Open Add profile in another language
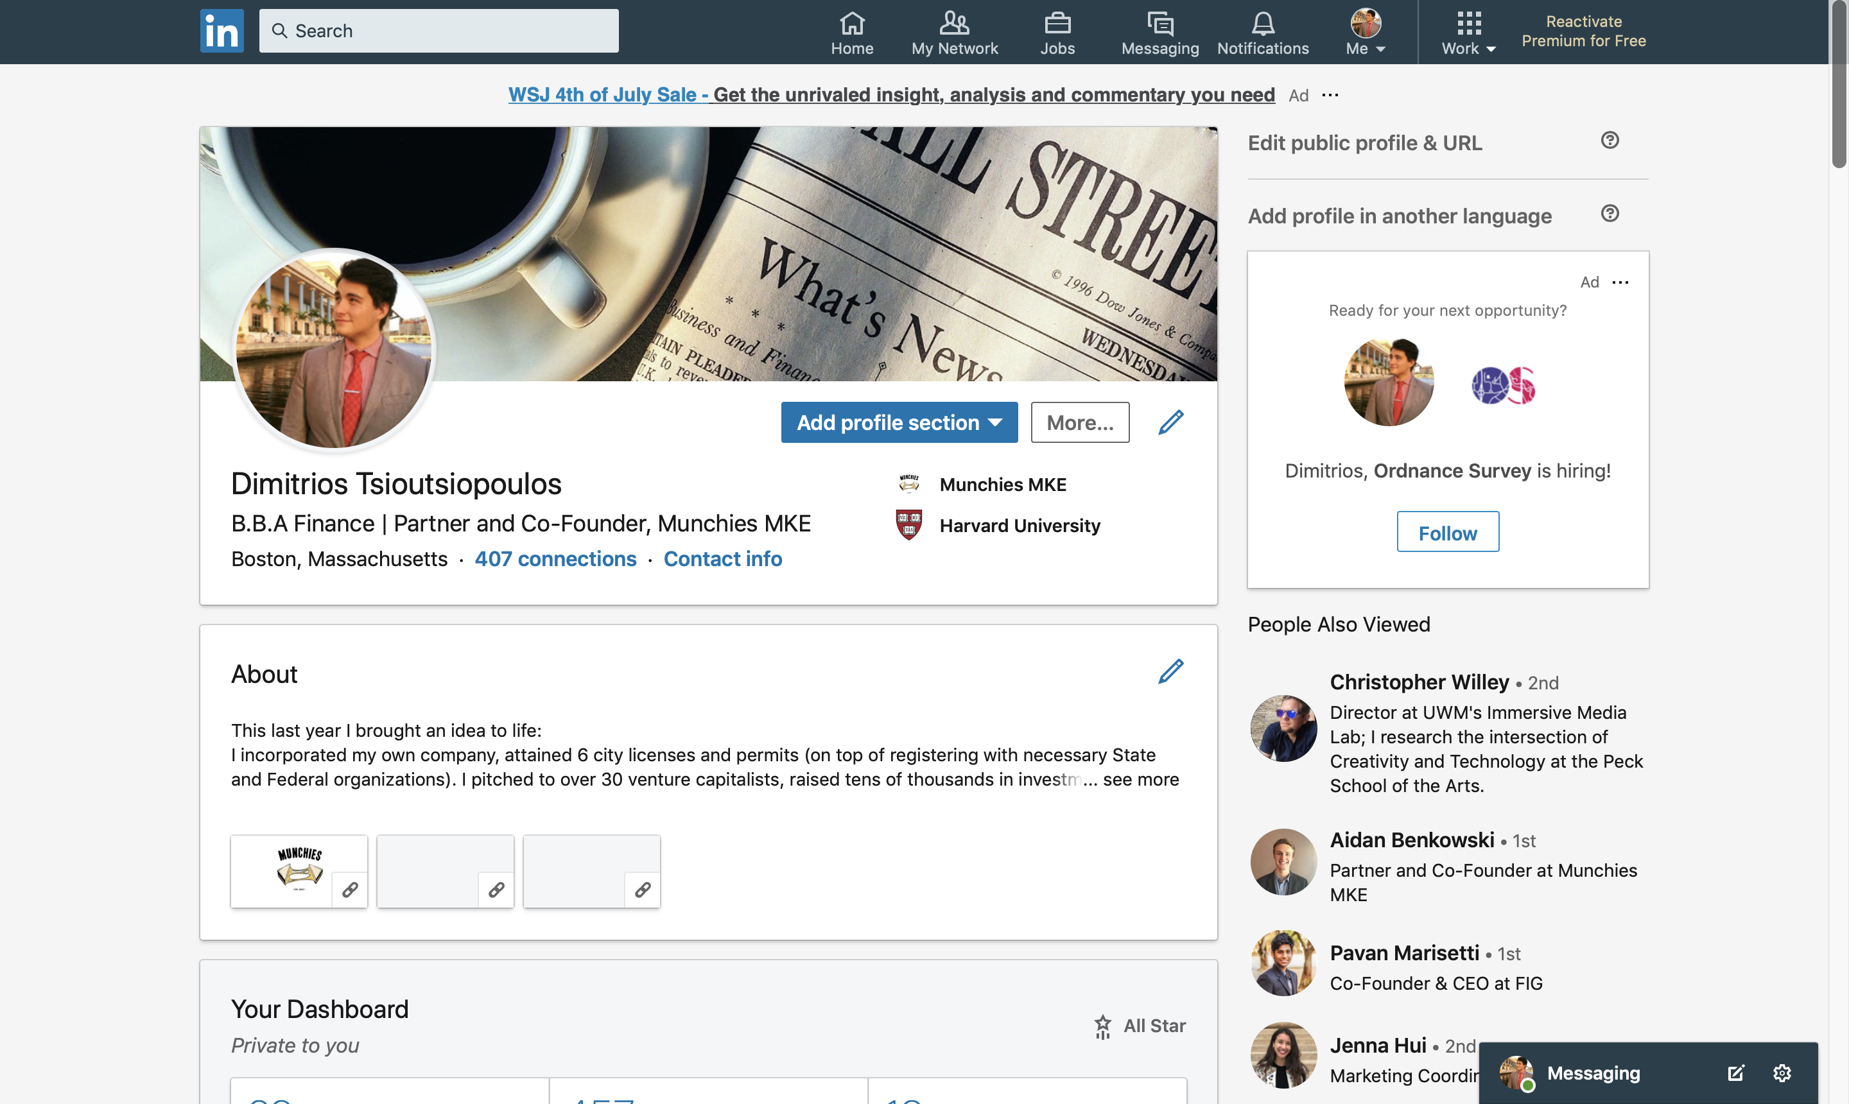 pyautogui.click(x=1400, y=216)
